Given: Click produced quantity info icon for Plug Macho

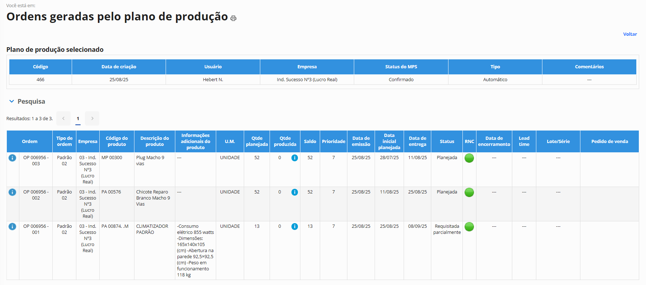Looking at the screenshot, I should pyautogui.click(x=294, y=158).
